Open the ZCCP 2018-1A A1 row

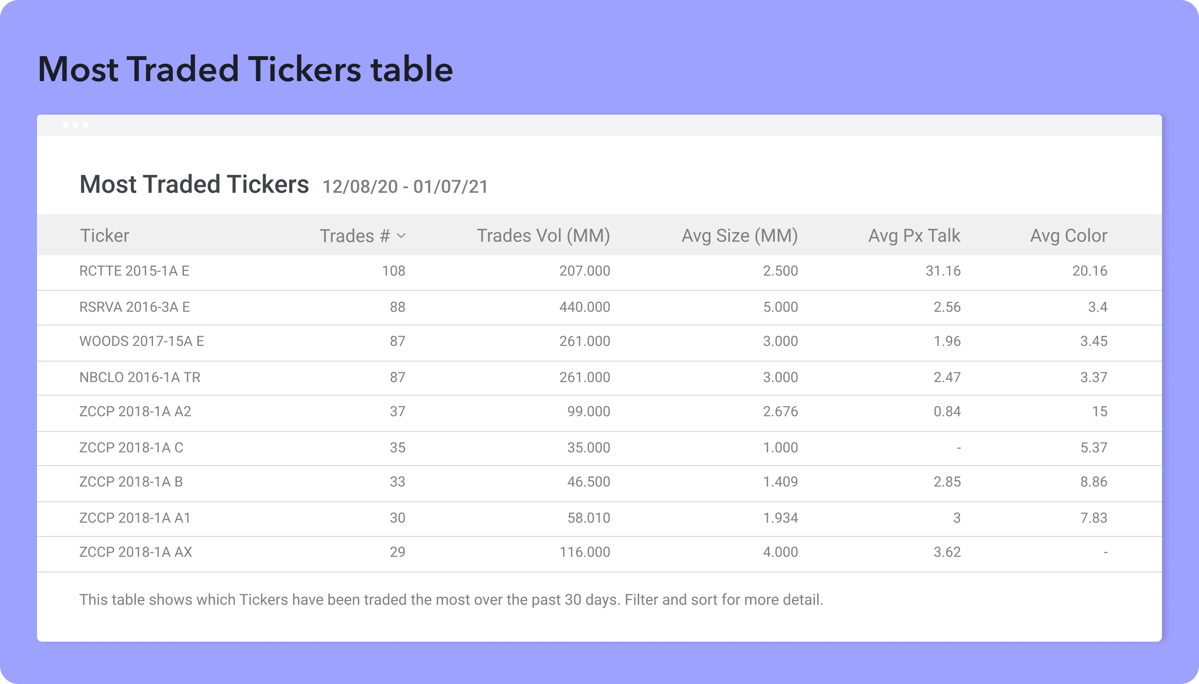[135, 518]
